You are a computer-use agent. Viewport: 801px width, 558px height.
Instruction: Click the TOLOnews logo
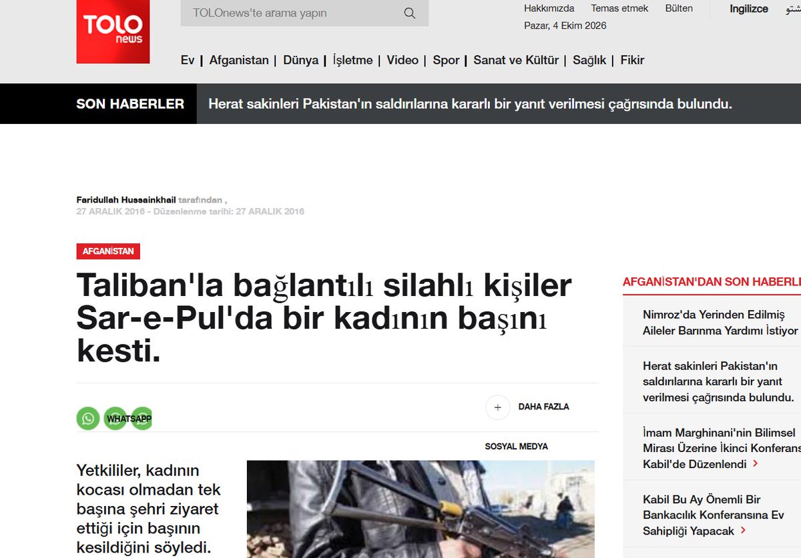[x=113, y=31]
